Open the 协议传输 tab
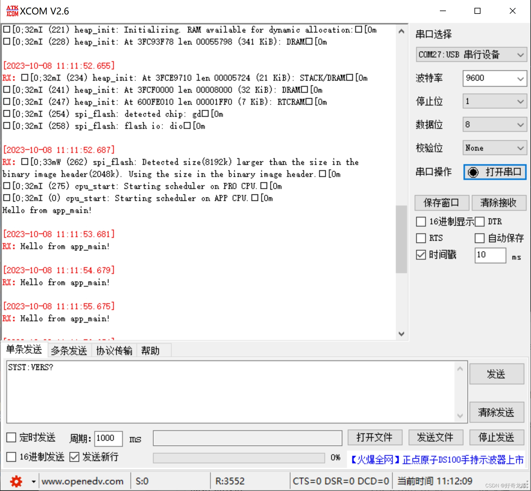Image resolution: width=531 pixels, height=491 pixels. pos(114,351)
